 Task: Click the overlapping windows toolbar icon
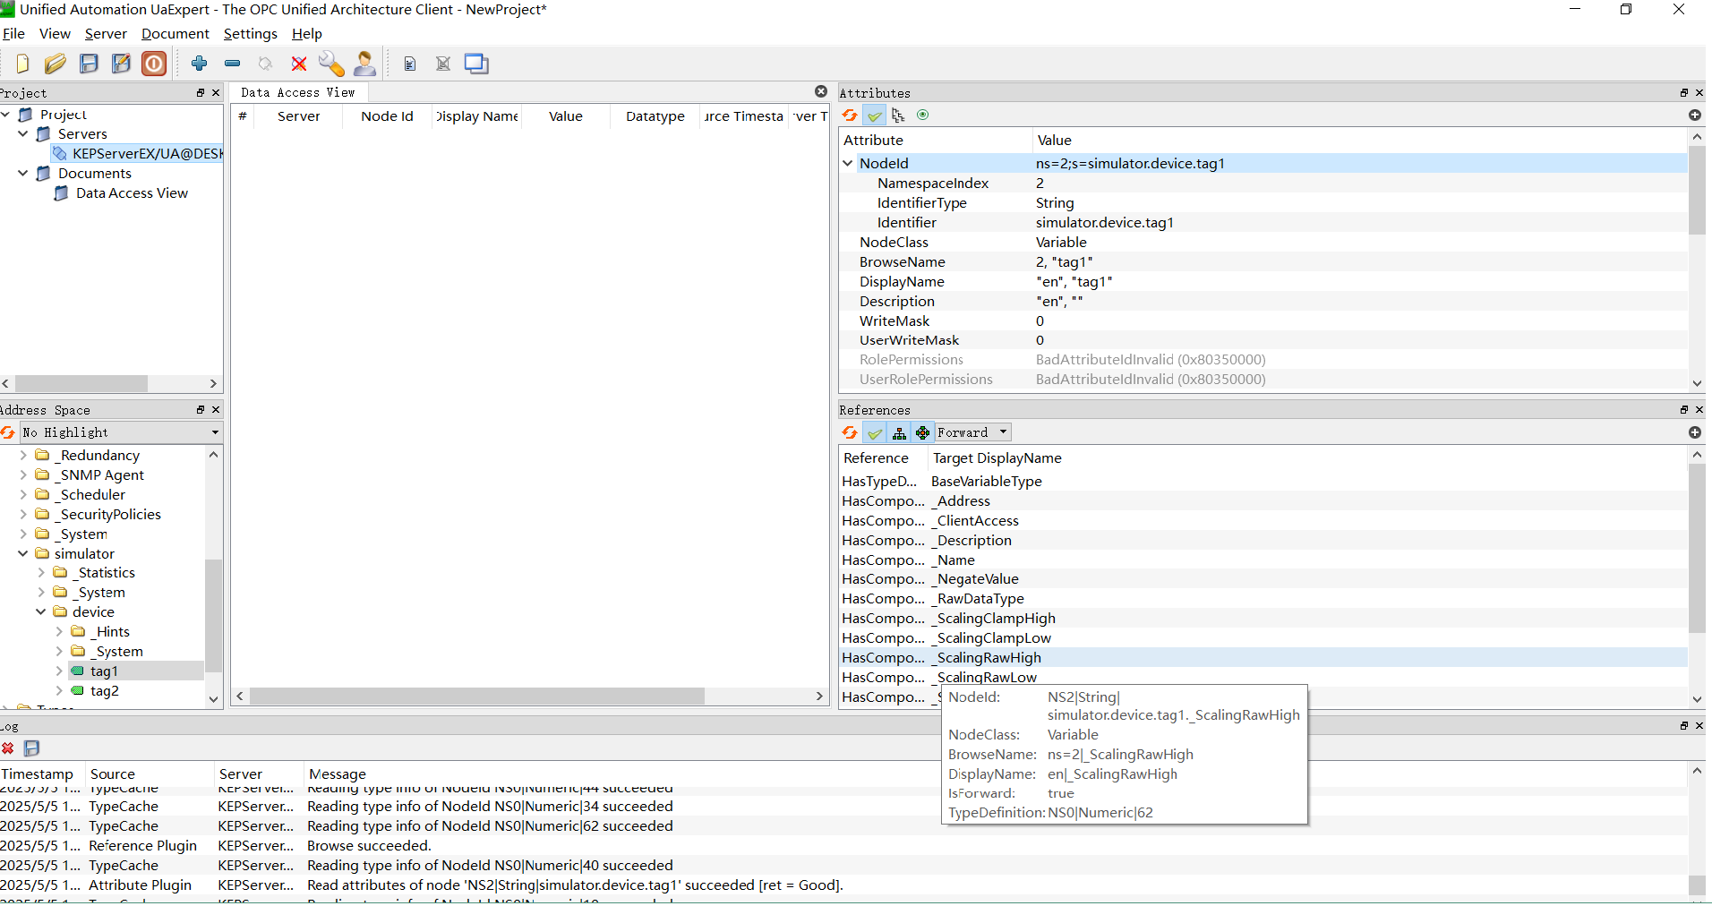pyautogui.click(x=476, y=64)
